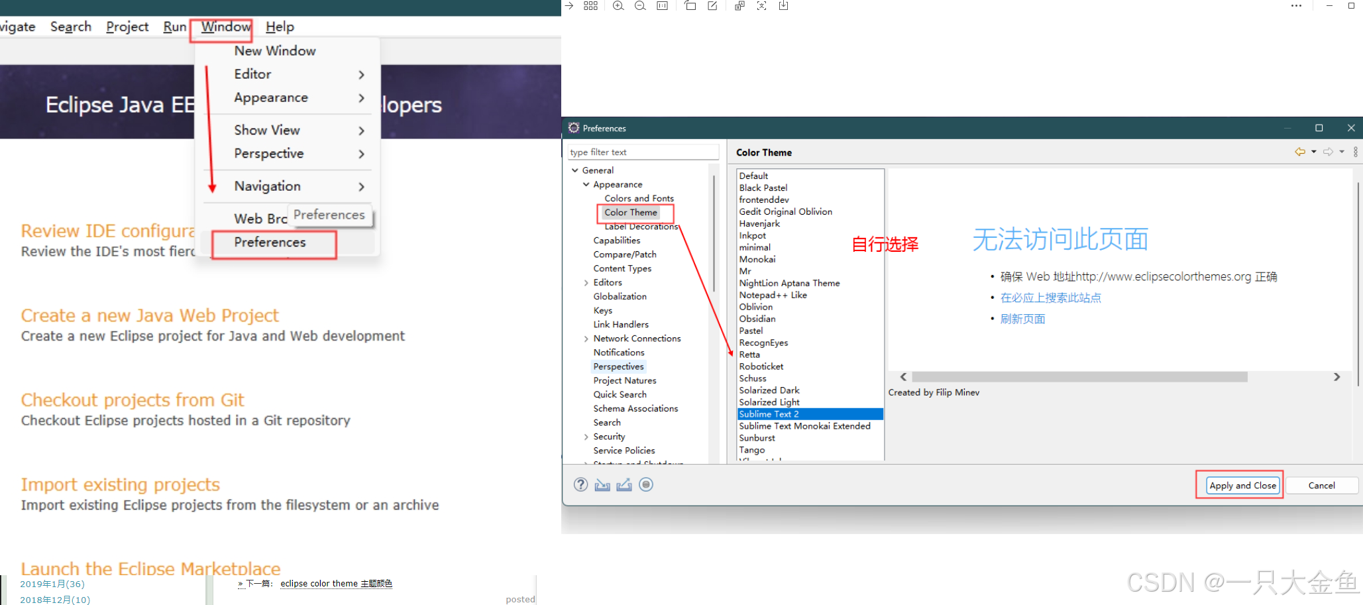The height and width of the screenshot is (605, 1363).
Task: Open the three-dots view menu in the Color Theme header
Action: click(1356, 152)
